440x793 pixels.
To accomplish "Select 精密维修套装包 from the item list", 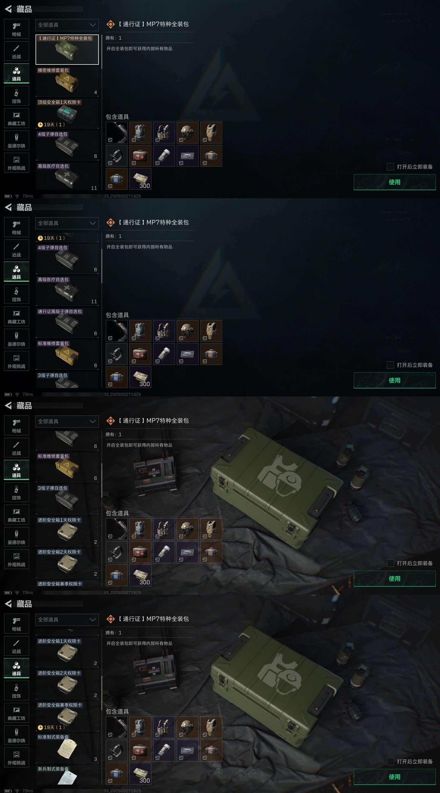I will (x=67, y=81).
